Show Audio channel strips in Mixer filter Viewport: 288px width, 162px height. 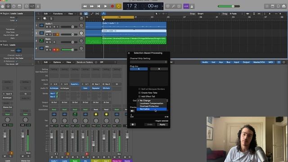205,62
